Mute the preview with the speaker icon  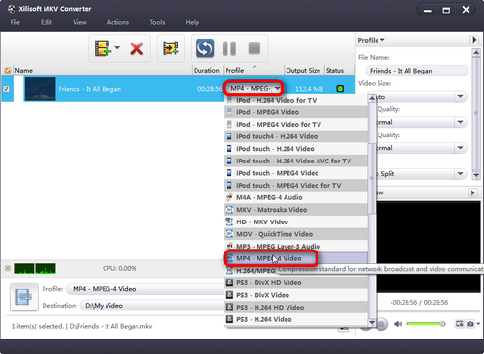coord(398,324)
